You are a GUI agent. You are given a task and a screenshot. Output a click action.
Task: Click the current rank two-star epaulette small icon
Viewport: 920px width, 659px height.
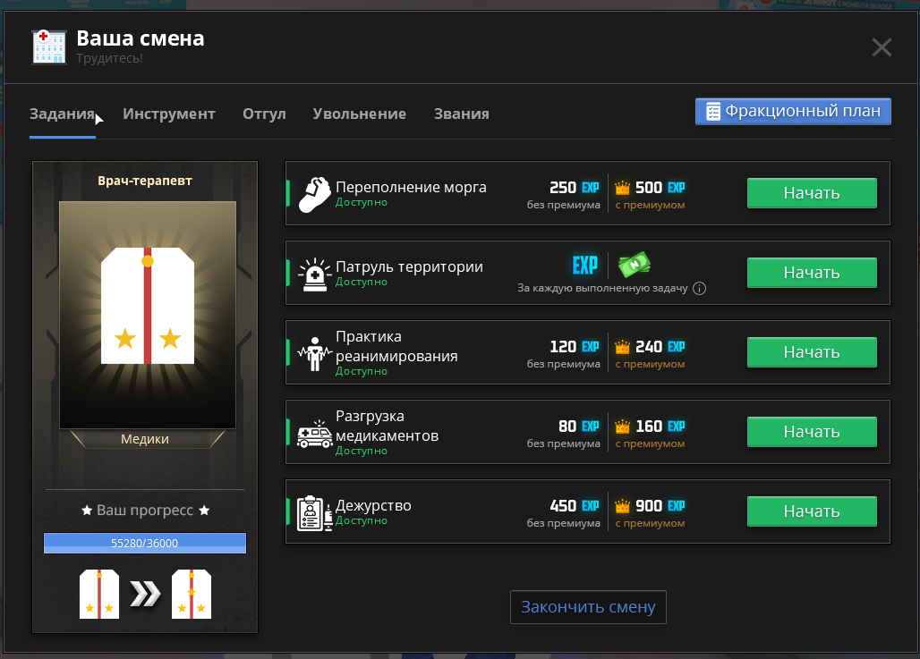click(x=99, y=594)
